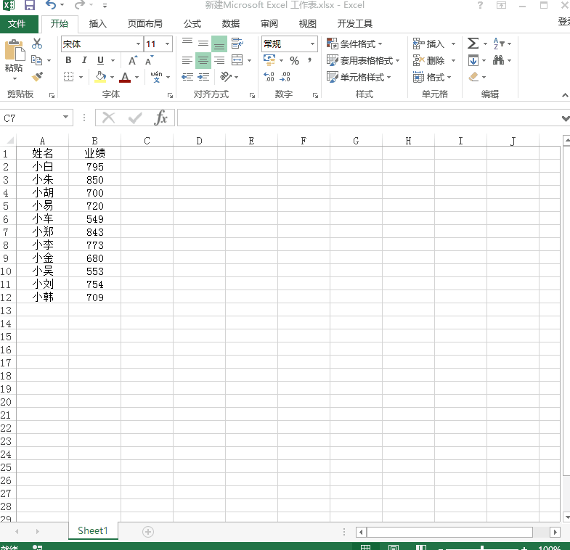570x550 pixels.
Task: Click the Merge and Center icon
Action: (x=237, y=60)
